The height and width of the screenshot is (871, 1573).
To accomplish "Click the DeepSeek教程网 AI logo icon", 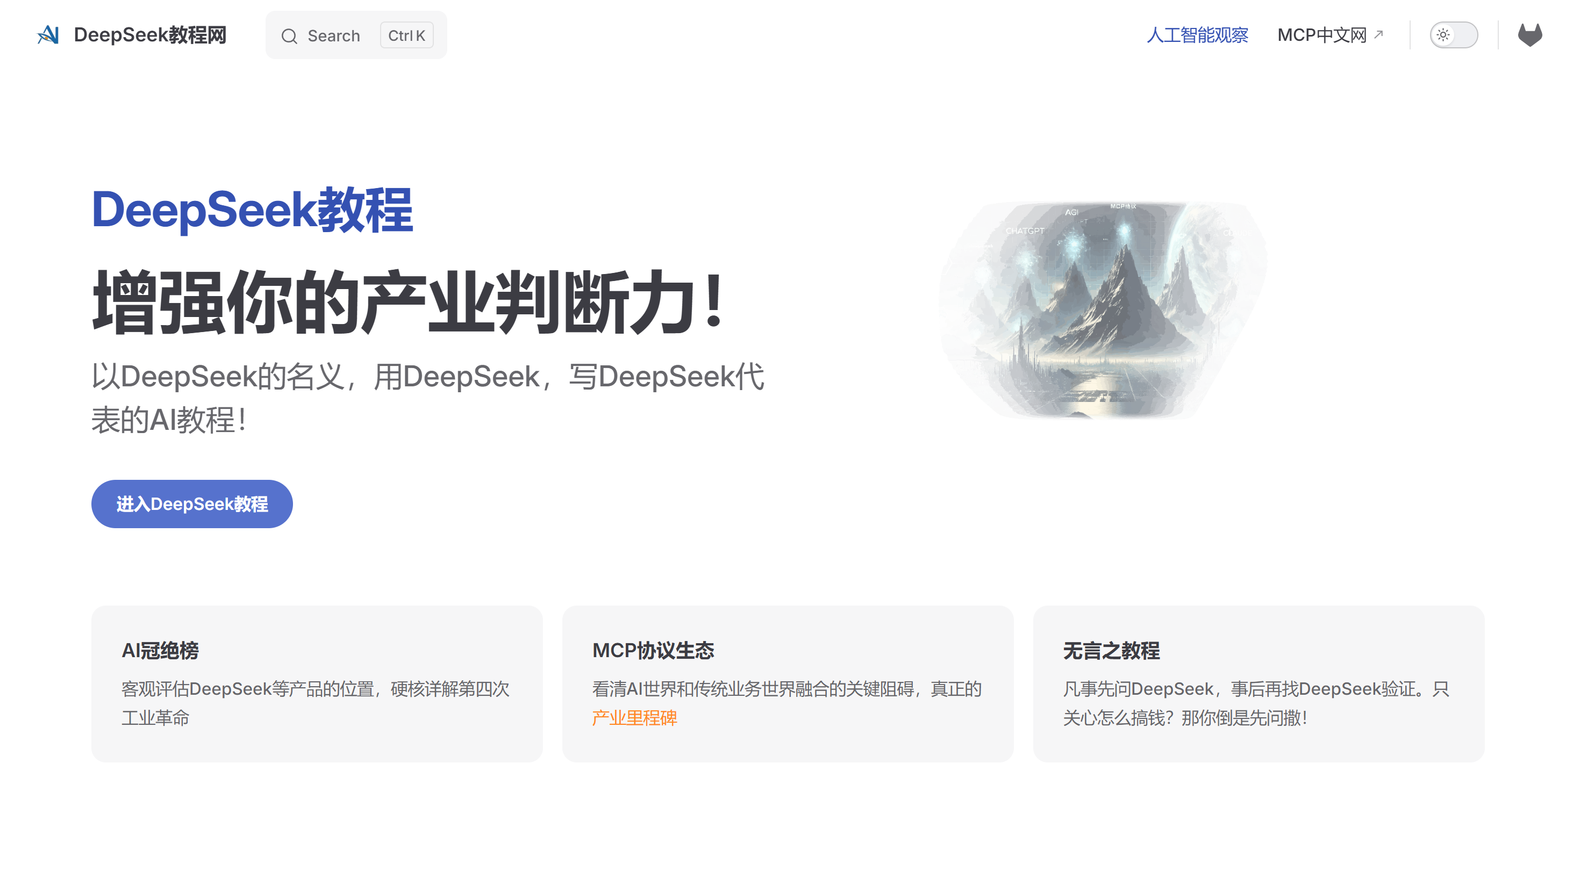I will tap(48, 35).
